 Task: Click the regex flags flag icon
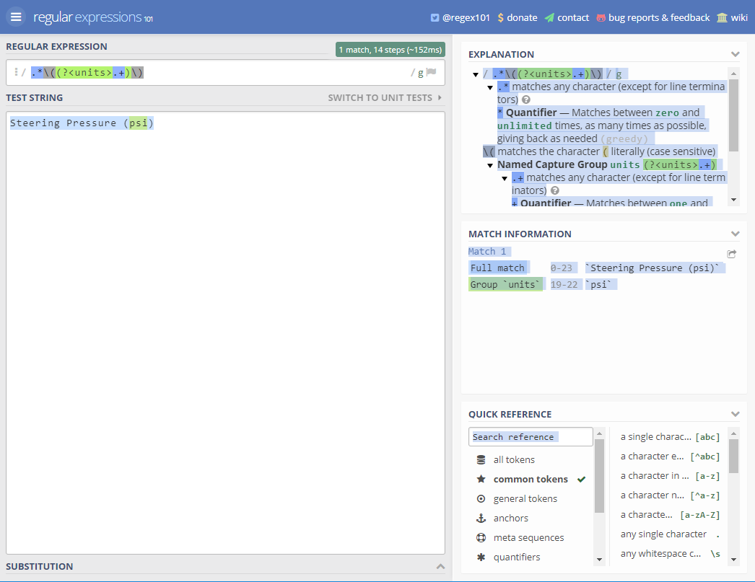point(432,72)
